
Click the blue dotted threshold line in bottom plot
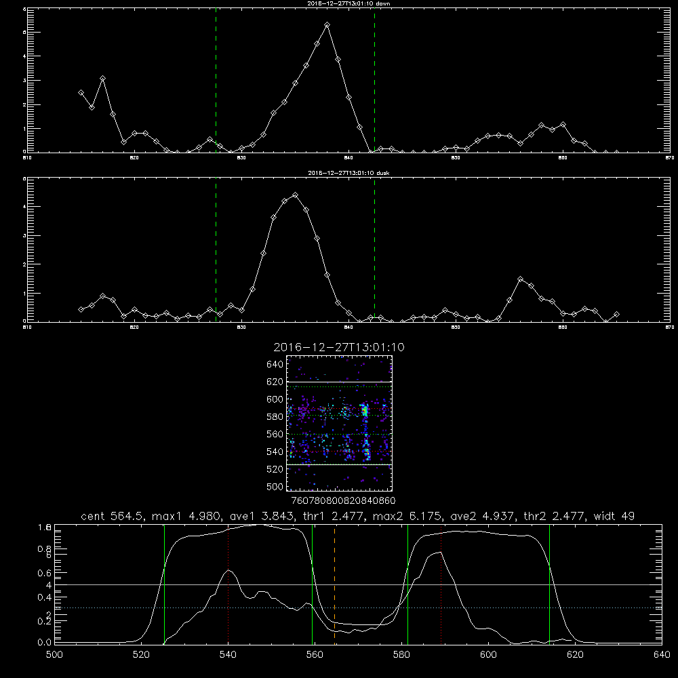click(358, 608)
